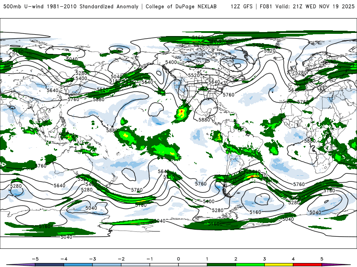Click the '5' colorbar tick label

[x=322, y=259]
